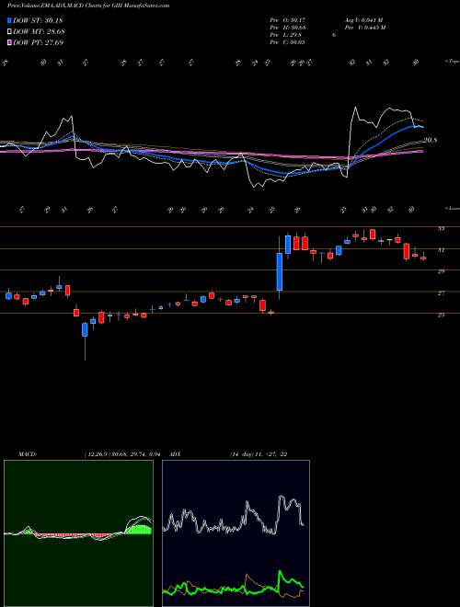Click the 29 price axis label
The height and width of the screenshot is (607, 460).
(x=441, y=271)
